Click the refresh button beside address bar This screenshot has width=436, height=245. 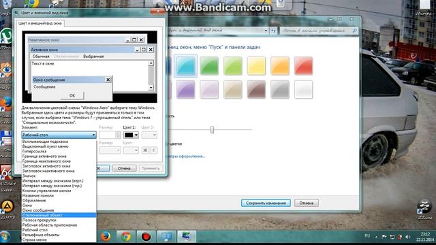click(x=273, y=31)
